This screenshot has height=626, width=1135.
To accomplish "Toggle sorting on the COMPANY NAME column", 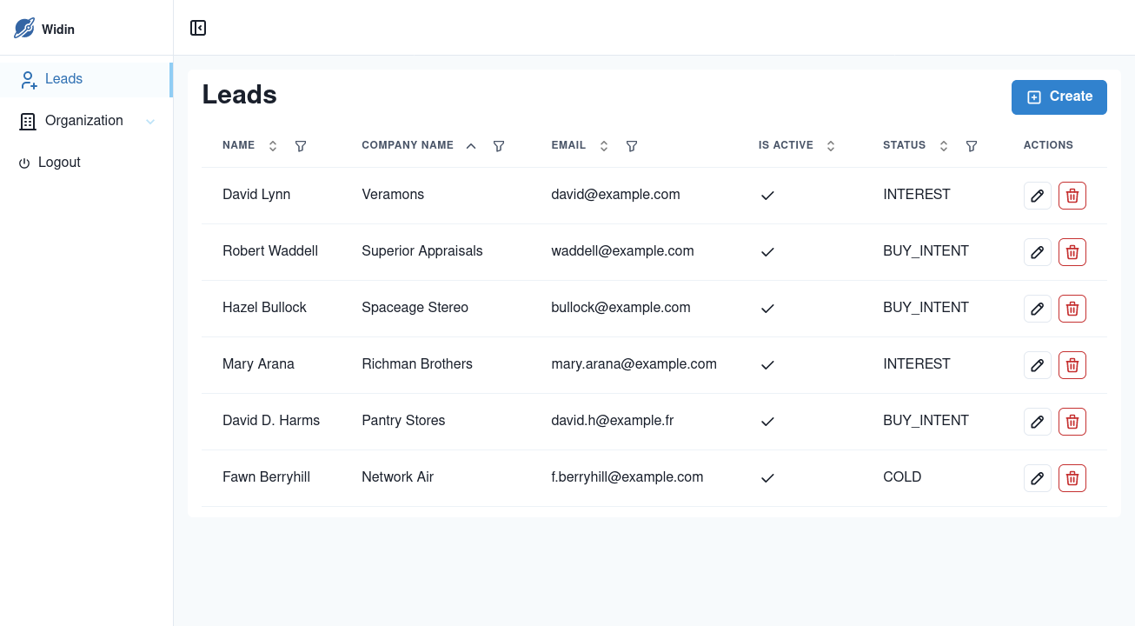I will tap(470, 145).
